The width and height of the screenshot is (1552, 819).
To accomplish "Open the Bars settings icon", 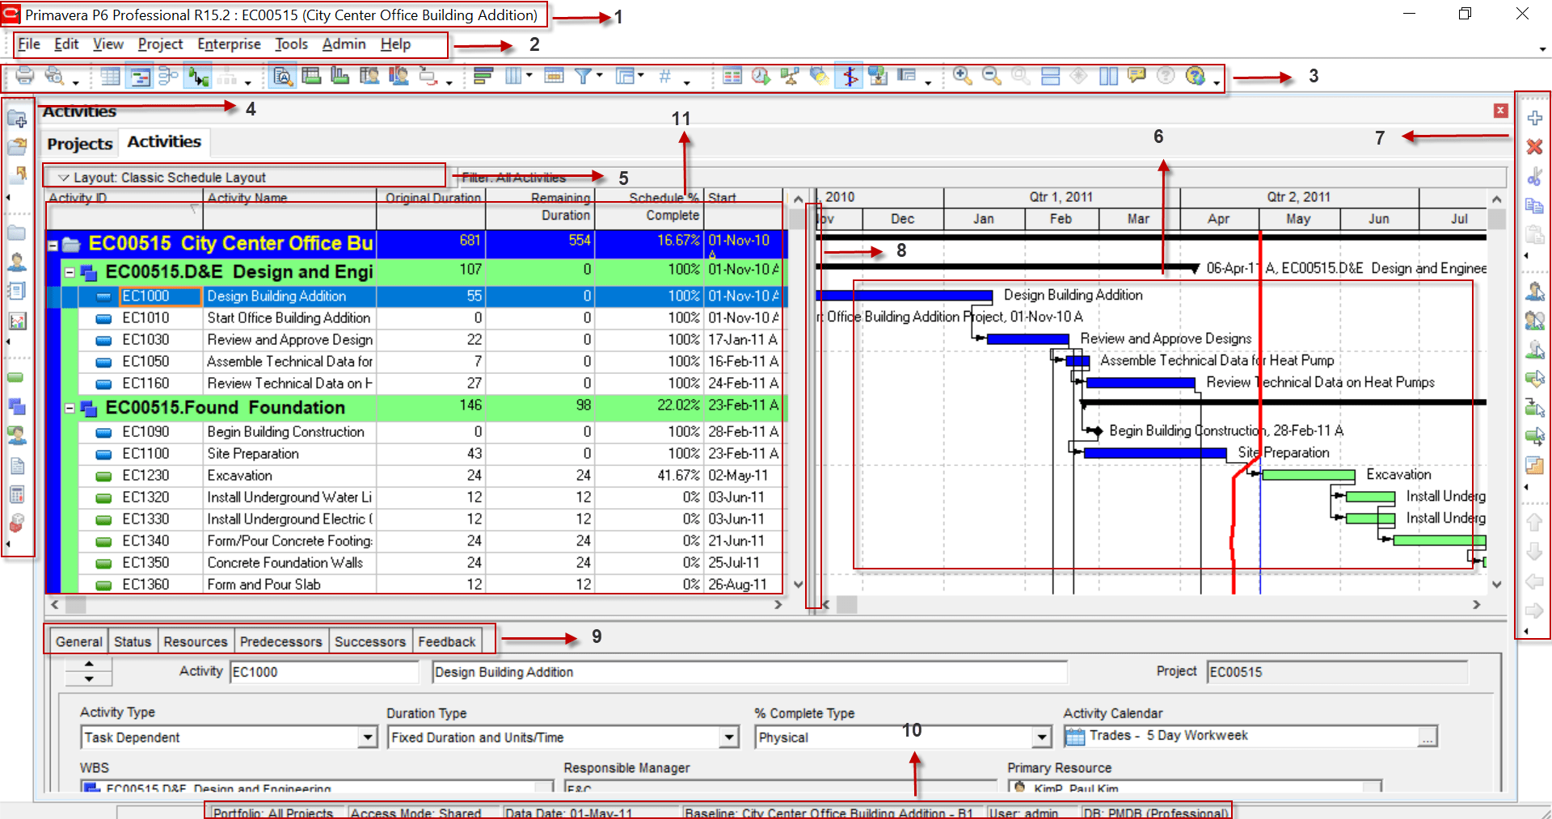I will [x=483, y=77].
